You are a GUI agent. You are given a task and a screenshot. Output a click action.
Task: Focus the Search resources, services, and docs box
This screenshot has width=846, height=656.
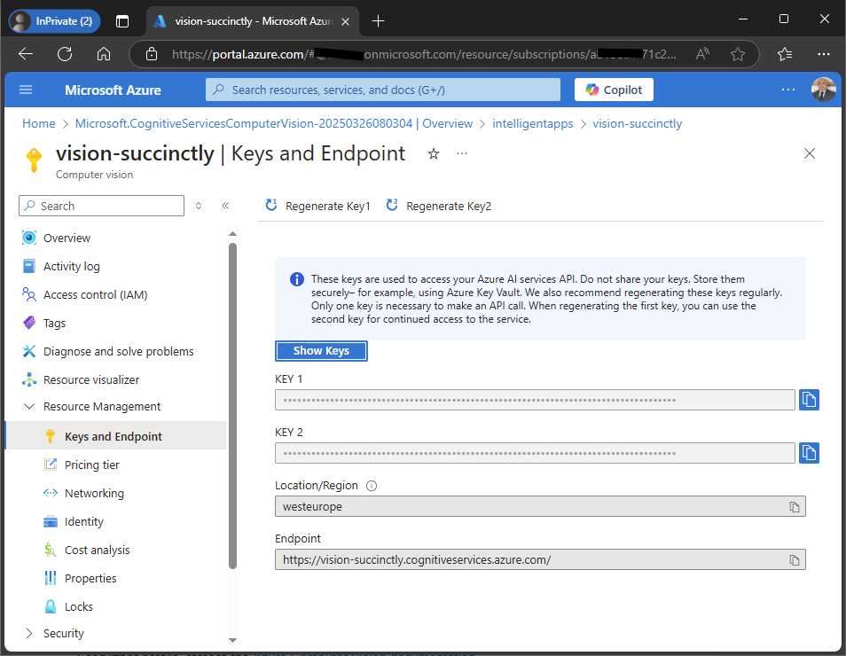pos(382,90)
